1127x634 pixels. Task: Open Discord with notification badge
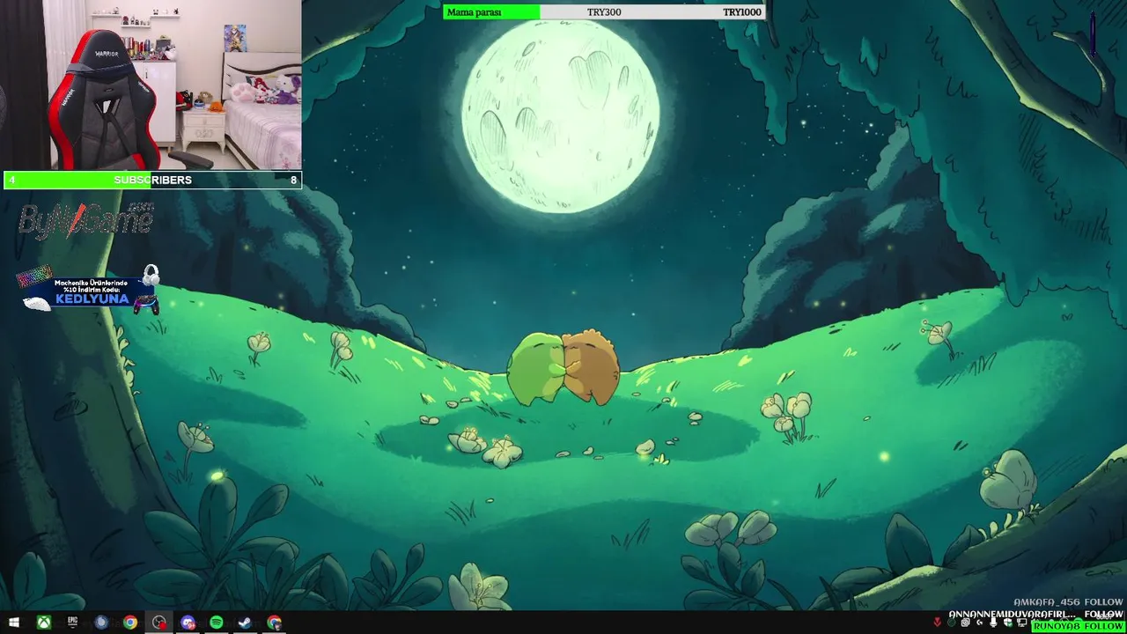[188, 623]
